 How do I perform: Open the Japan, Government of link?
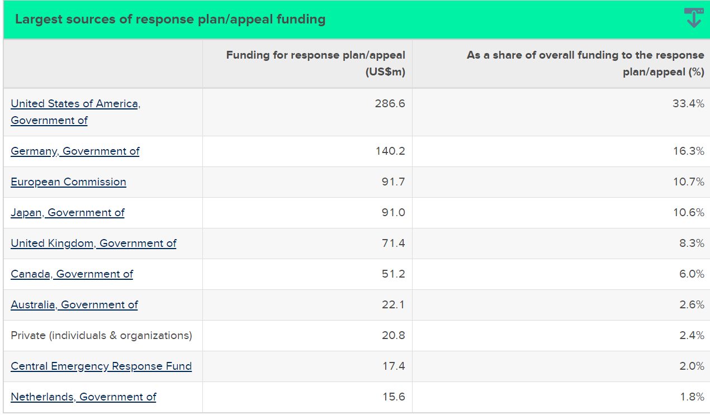pyautogui.click(x=68, y=213)
